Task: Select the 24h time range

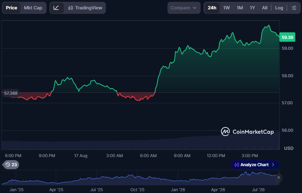Action: 212,8
